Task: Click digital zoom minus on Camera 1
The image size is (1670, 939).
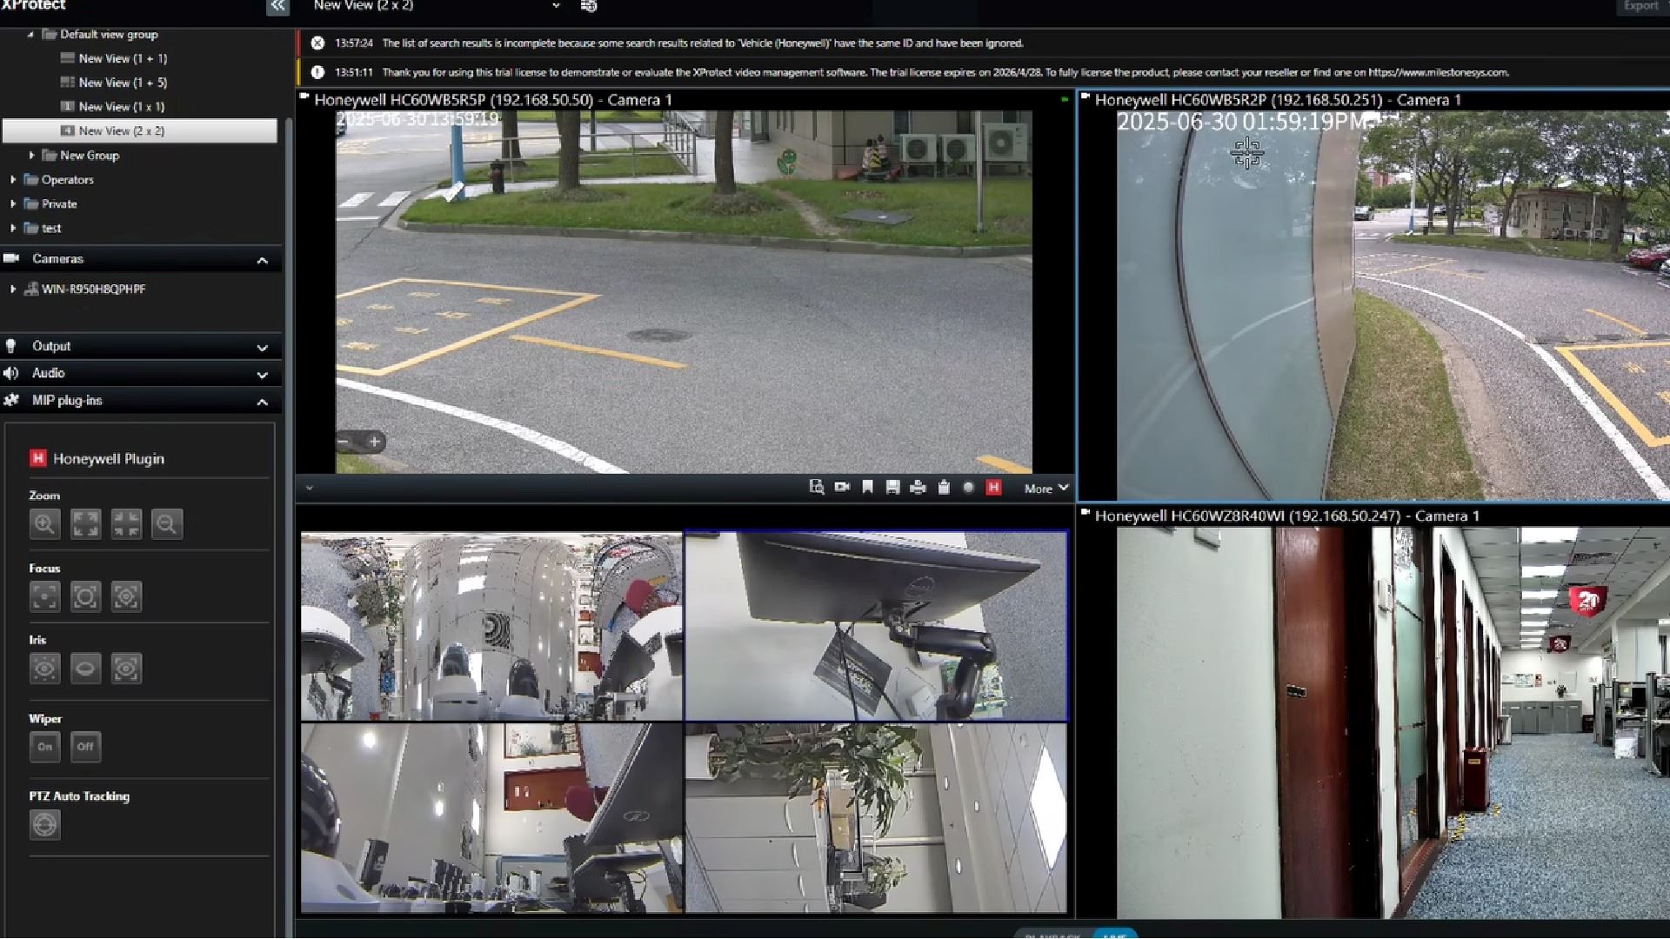Action: pyautogui.click(x=344, y=442)
